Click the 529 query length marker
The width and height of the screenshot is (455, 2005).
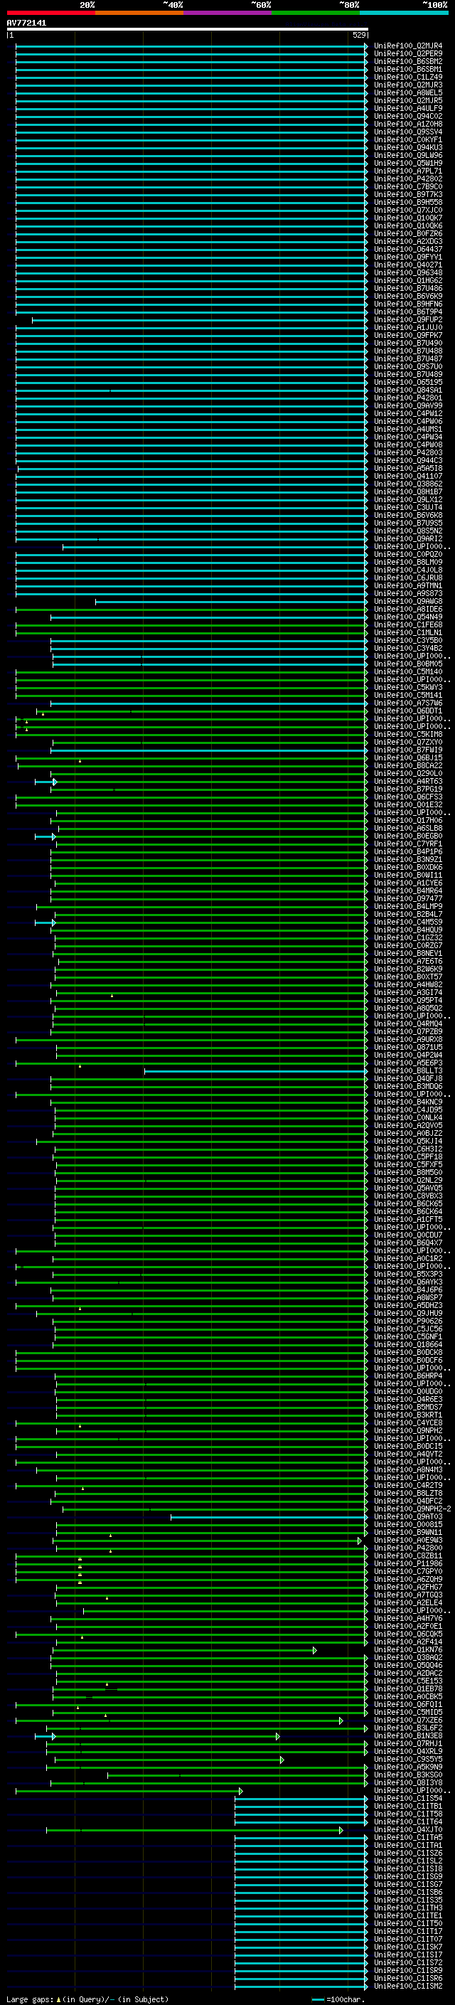click(x=358, y=35)
